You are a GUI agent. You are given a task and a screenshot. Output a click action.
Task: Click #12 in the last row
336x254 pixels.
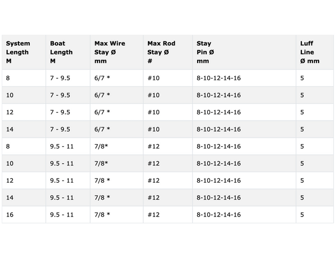click(x=153, y=215)
